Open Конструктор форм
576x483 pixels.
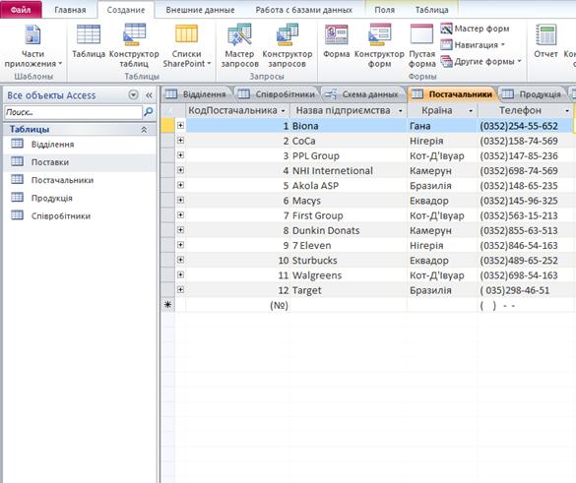pyautogui.click(x=379, y=46)
